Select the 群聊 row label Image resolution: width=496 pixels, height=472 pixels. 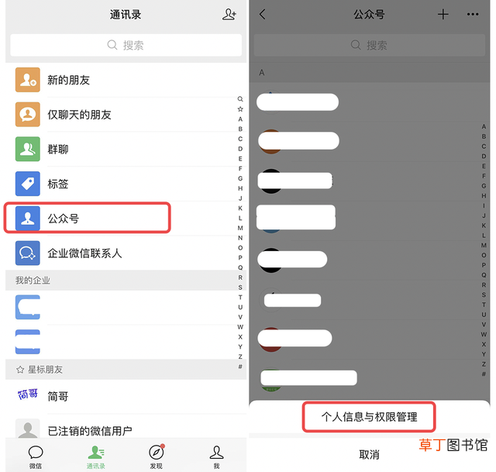[x=58, y=150]
